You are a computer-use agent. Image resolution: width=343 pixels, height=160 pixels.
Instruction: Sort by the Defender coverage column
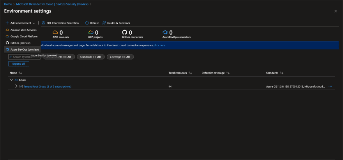[x=216, y=73]
